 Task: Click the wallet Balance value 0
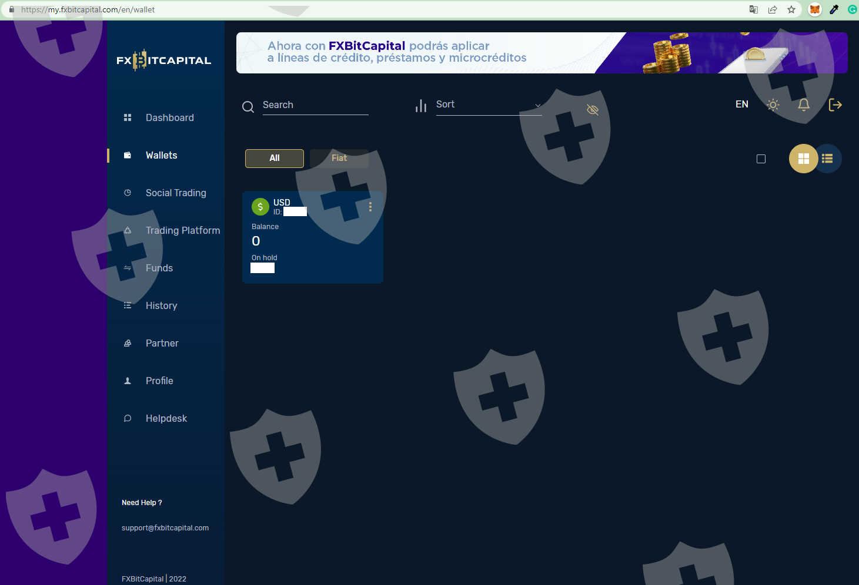click(x=256, y=241)
